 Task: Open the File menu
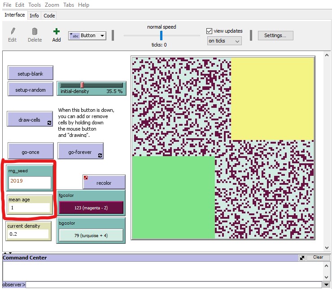click(x=7, y=4)
